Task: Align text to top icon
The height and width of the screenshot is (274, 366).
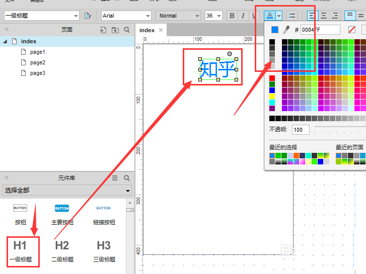Action: pyautogui.click(x=350, y=16)
